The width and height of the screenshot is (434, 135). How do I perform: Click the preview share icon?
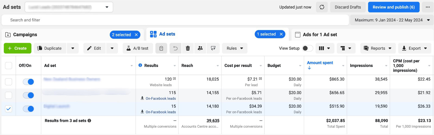[213, 48]
